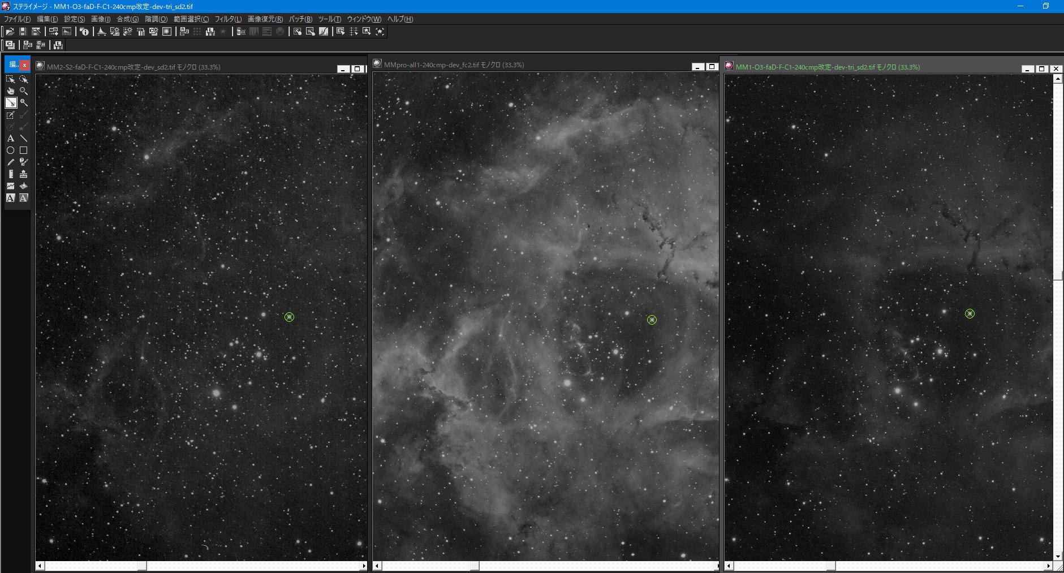This screenshot has height=573, width=1064.
Task: Click scroll-down arrow in MM1-O3 window
Action: pyautogui.click(x=1058, y=557)
